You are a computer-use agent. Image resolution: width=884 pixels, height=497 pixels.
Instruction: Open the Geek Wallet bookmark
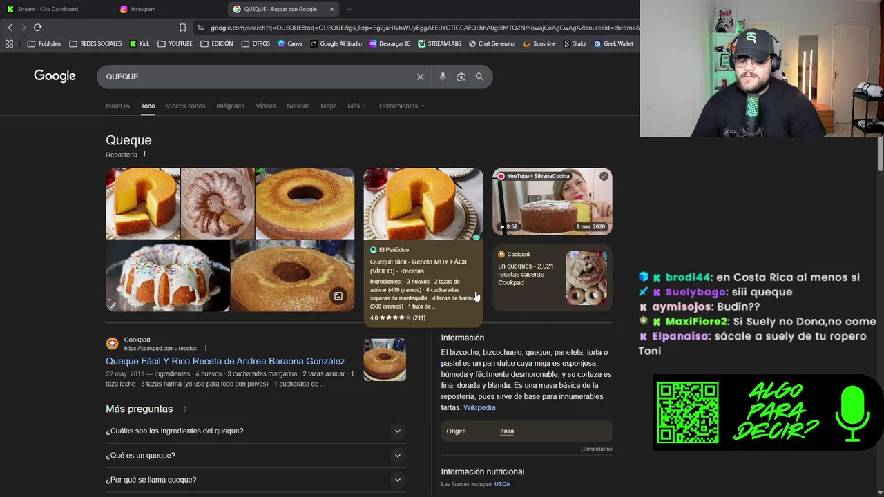(613, 43)
